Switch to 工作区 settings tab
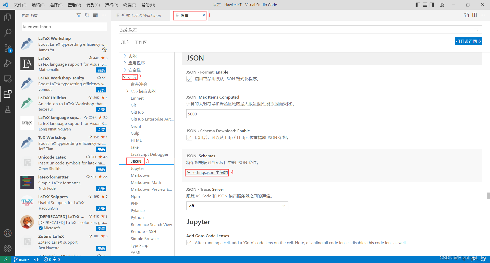 tap(141, 42)
